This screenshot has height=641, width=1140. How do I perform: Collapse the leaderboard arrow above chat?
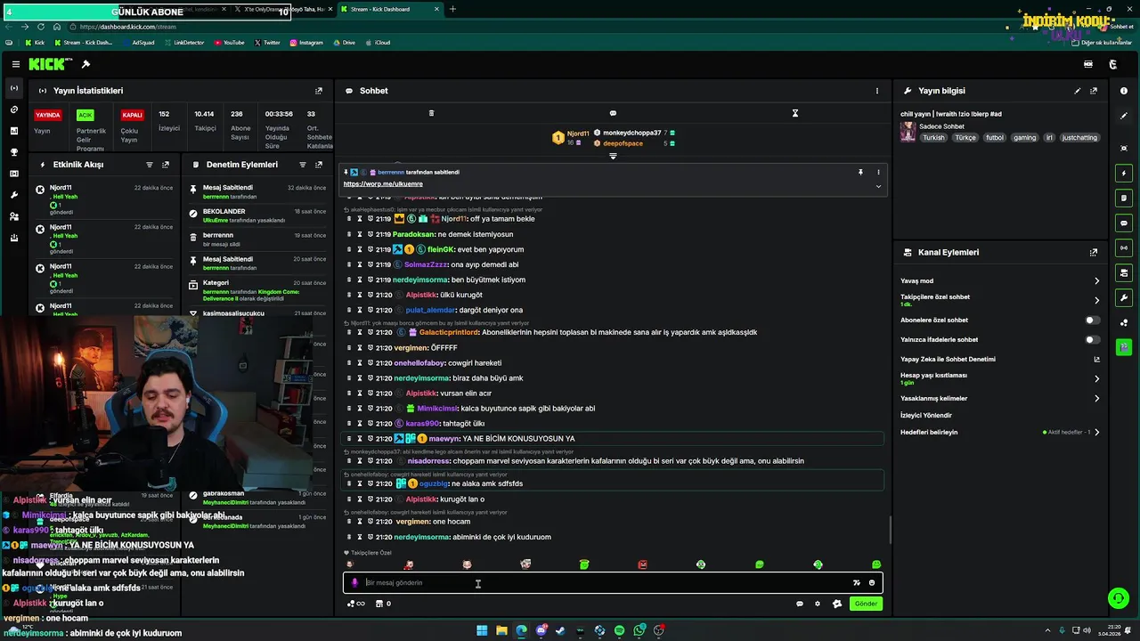(613, 156)
